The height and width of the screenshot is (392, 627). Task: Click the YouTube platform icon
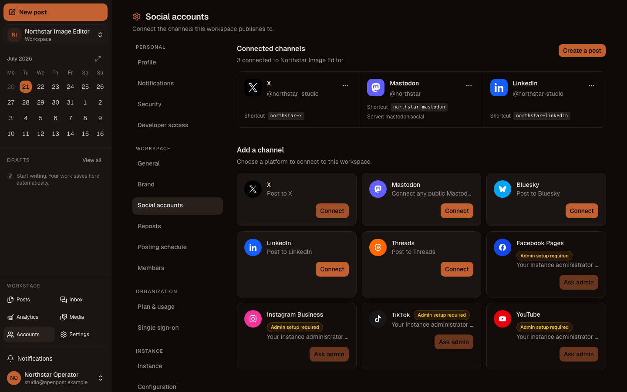point(502,319)
